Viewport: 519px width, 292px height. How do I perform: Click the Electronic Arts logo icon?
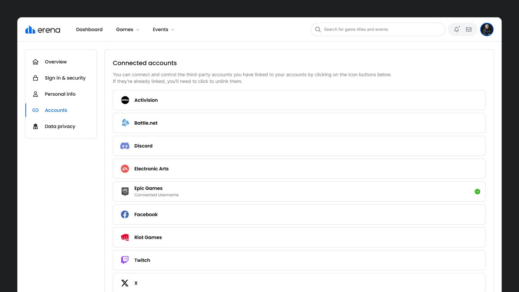coord(125,169)
